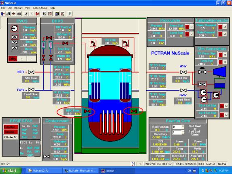Click the CVCS charging pump icon
Viewport: 232px width, 174px height.
click(x=15, y=29)
